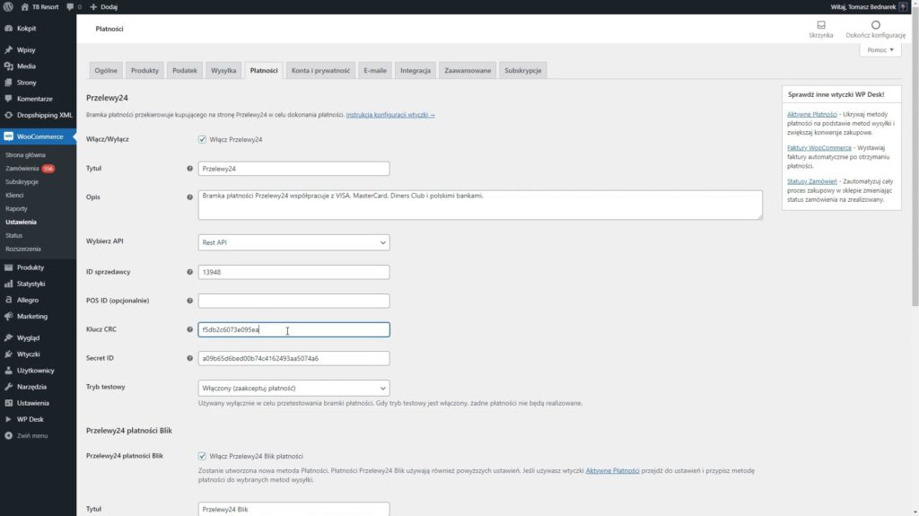Switch to the Ogólne tab
Image resolution: width=919 pixels, height=516 pixels.
(x=106, y=70)
